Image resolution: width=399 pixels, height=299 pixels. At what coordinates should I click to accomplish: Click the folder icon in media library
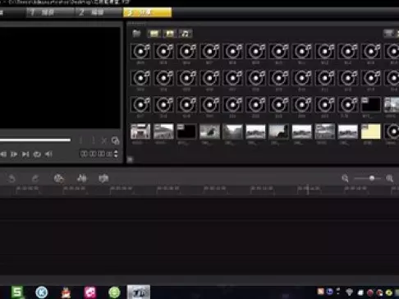coord(136,34)
